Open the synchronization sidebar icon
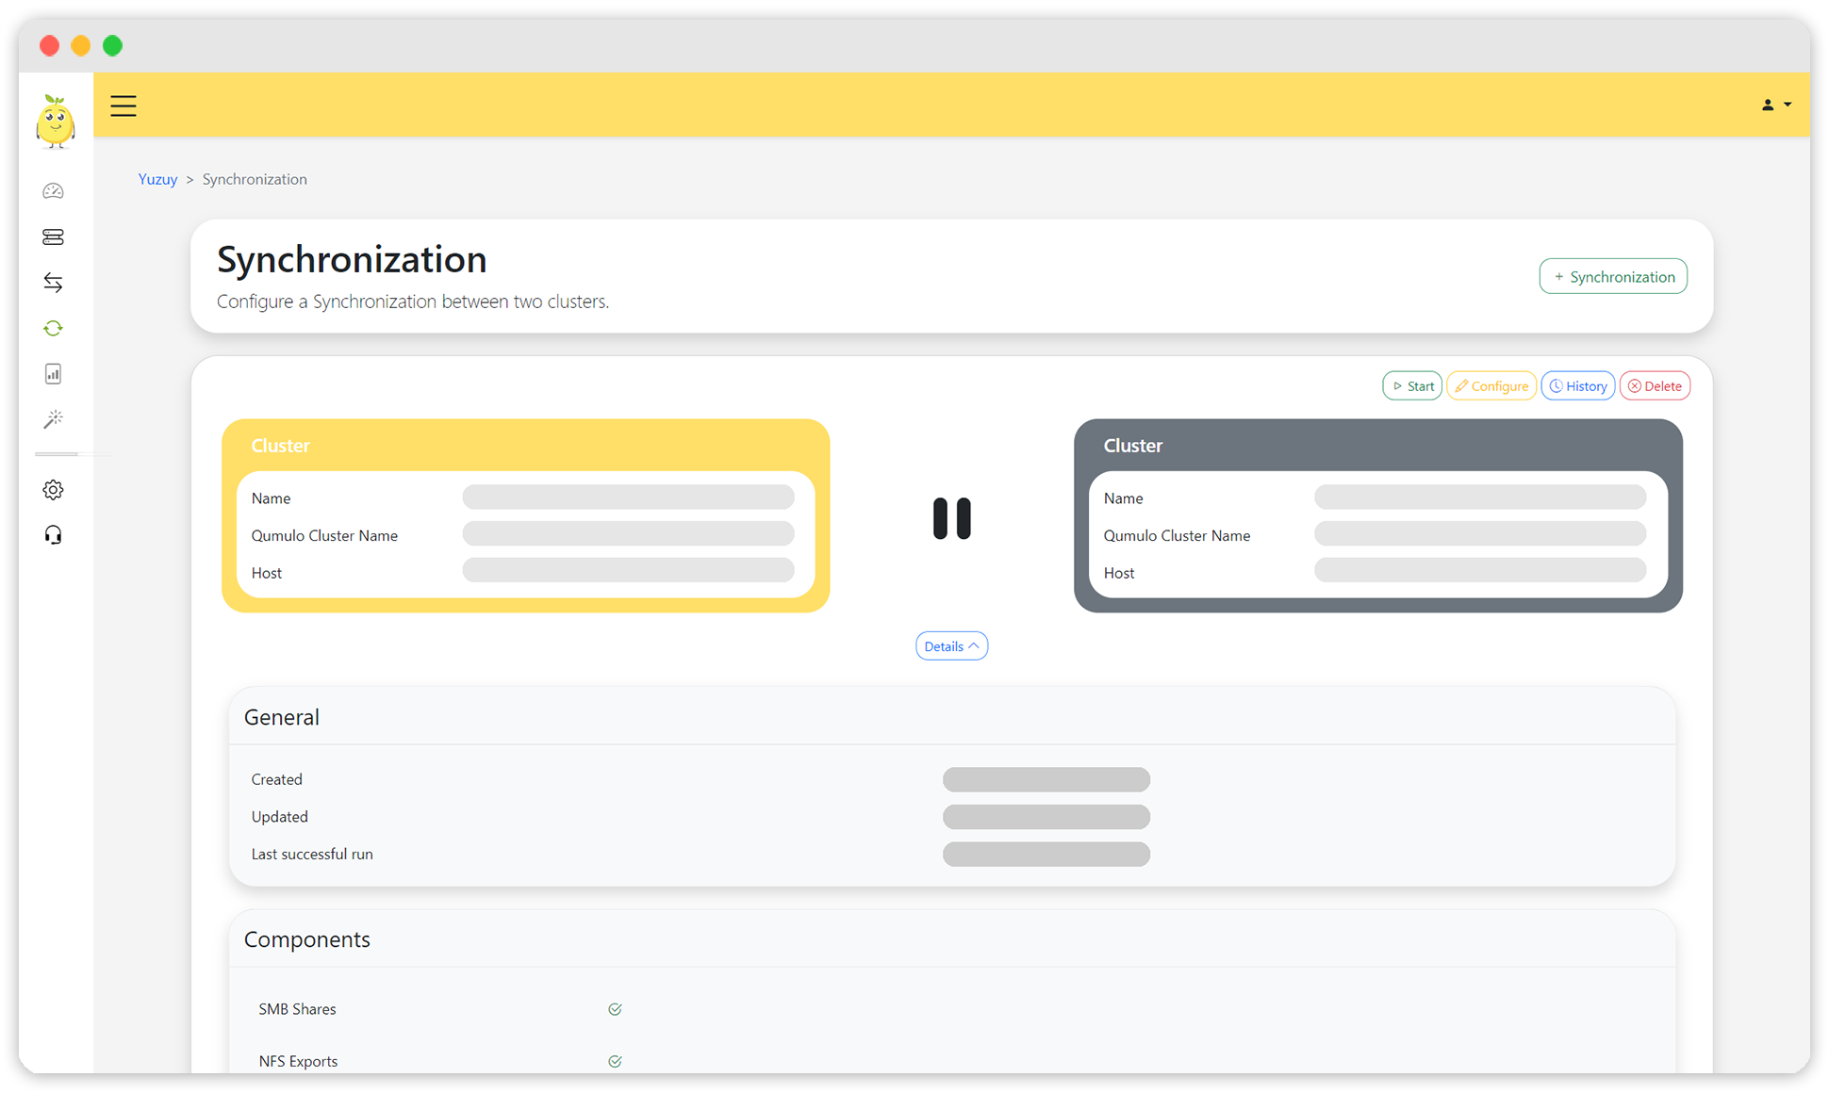Viewport: 1829px width, 1093px height. [53, 328]
